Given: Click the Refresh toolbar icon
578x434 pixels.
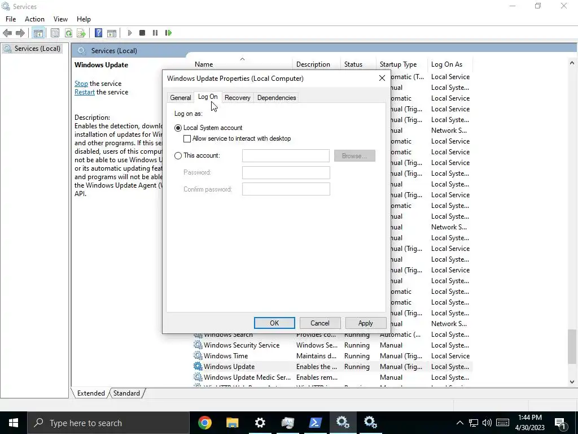Looking at the screenshot, I should pos(68,33).
